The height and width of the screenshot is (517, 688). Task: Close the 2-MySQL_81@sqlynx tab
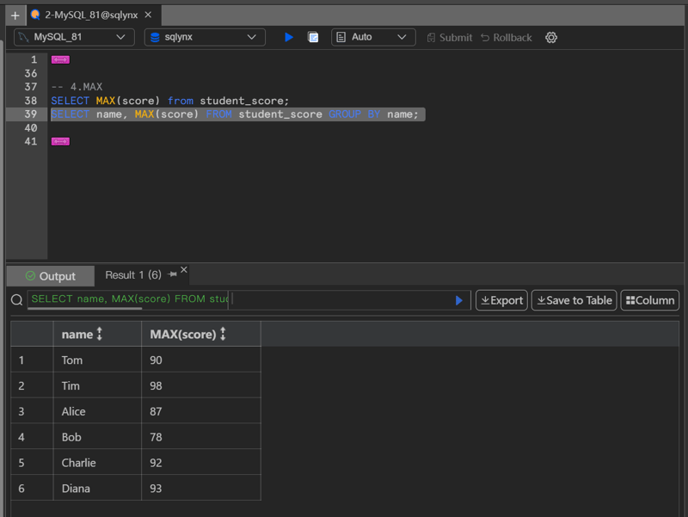[148, 15]
